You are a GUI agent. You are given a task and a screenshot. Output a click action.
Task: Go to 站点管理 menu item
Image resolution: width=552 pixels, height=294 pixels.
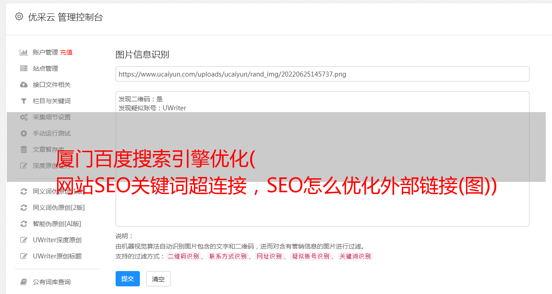click(x=45, y=68)
